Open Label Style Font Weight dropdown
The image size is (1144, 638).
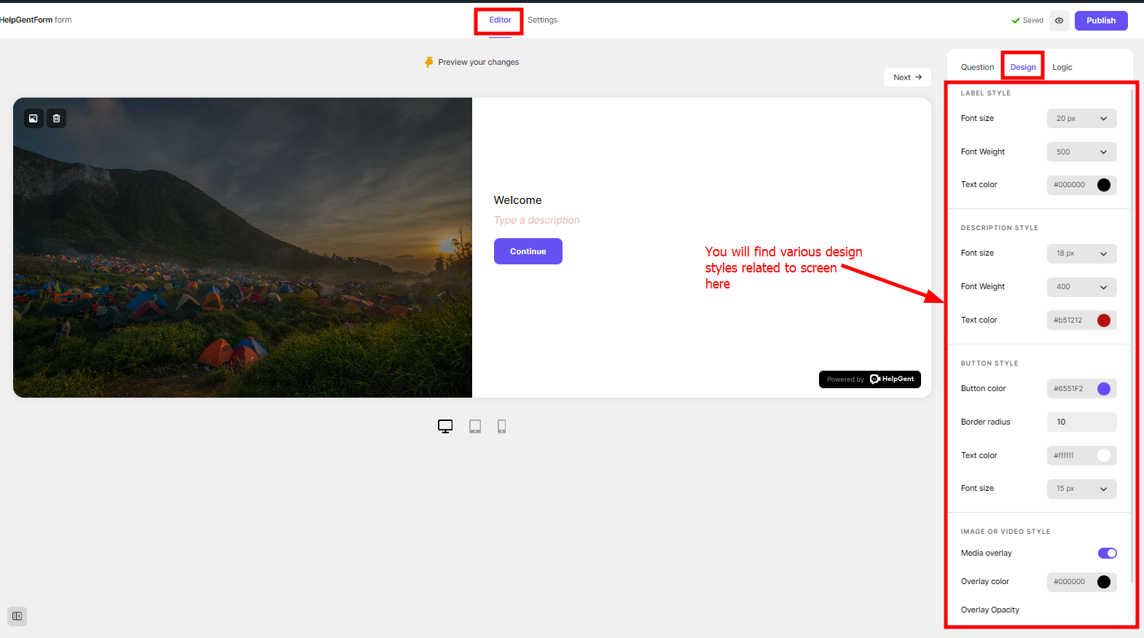tap(1082, 152)
